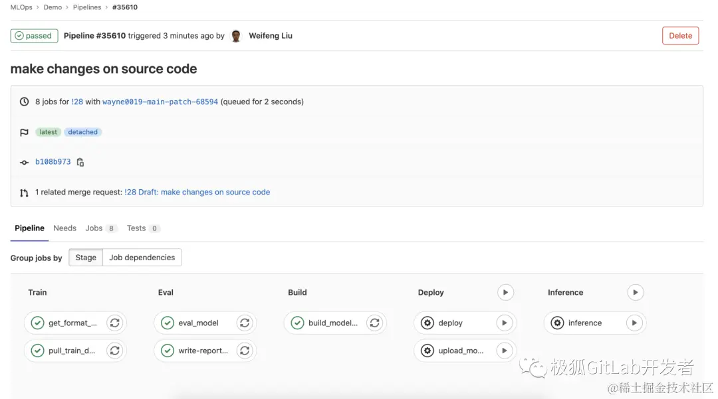718x399 pixels.
Task: Go to Pipelines in breadcrumb
Action: 87,7
